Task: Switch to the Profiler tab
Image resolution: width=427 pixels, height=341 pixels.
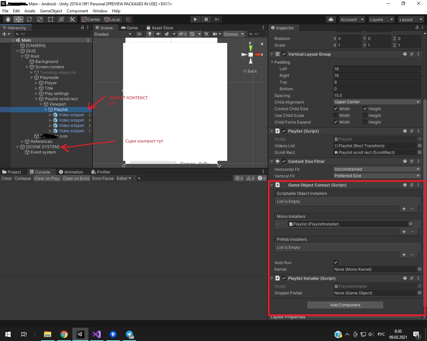Action: coord(101,172)
